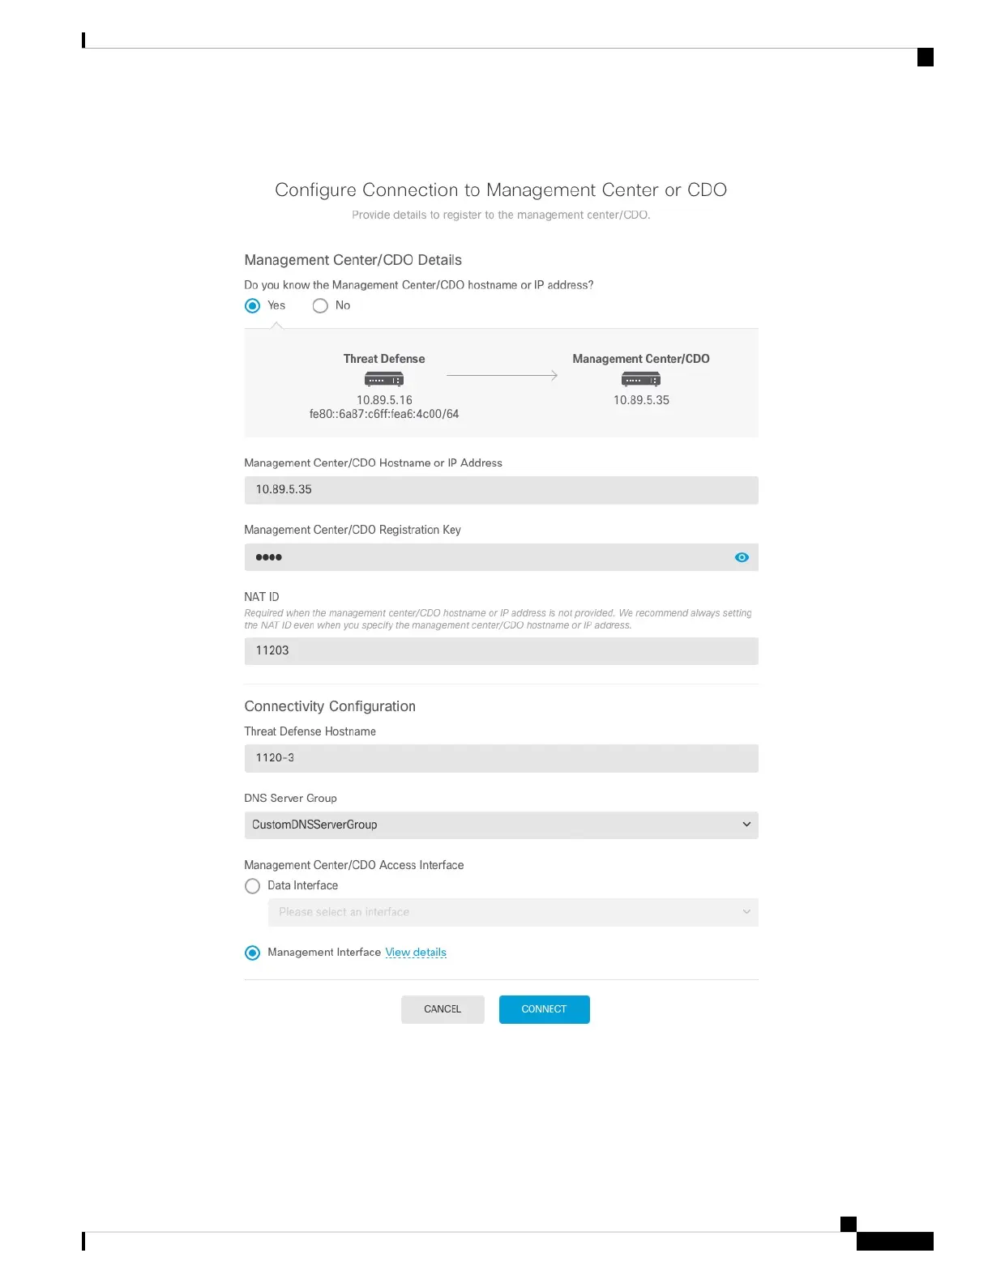Expand the 'Please select an interface' dropdown

[512, 912]
